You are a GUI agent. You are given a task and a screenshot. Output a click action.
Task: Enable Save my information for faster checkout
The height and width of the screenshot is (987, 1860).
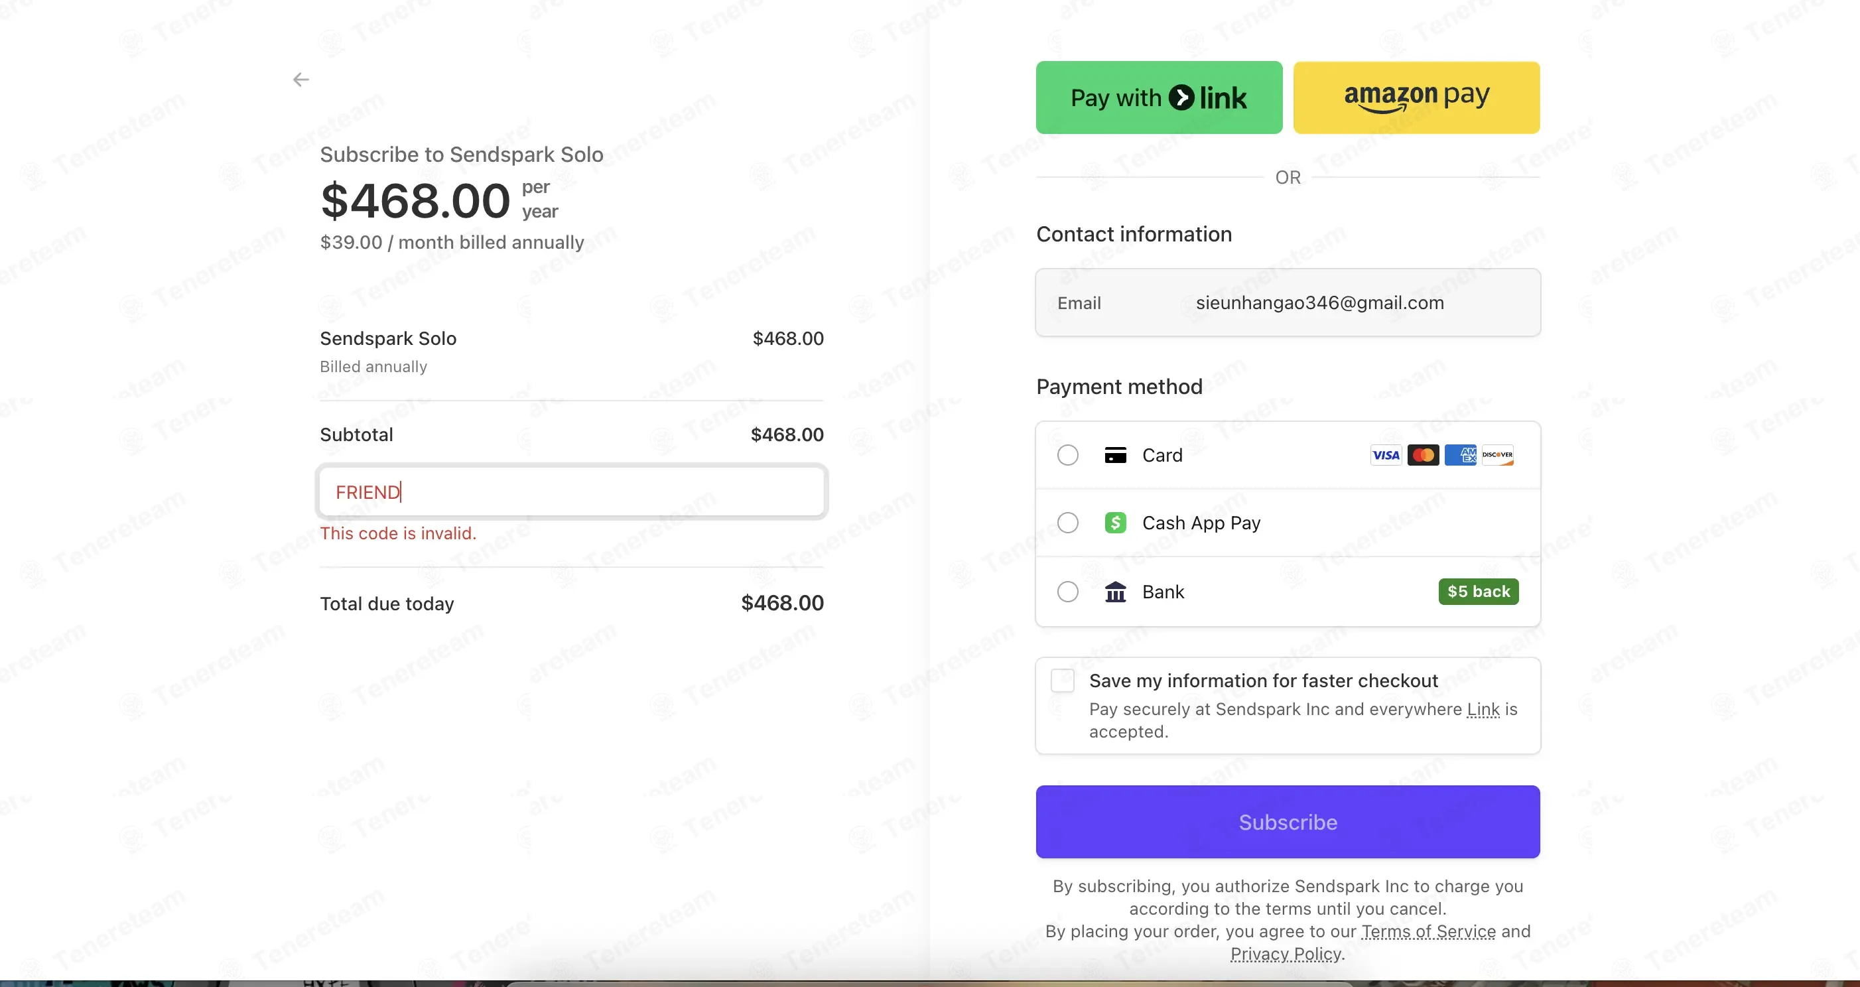(x=1063, y=680)
